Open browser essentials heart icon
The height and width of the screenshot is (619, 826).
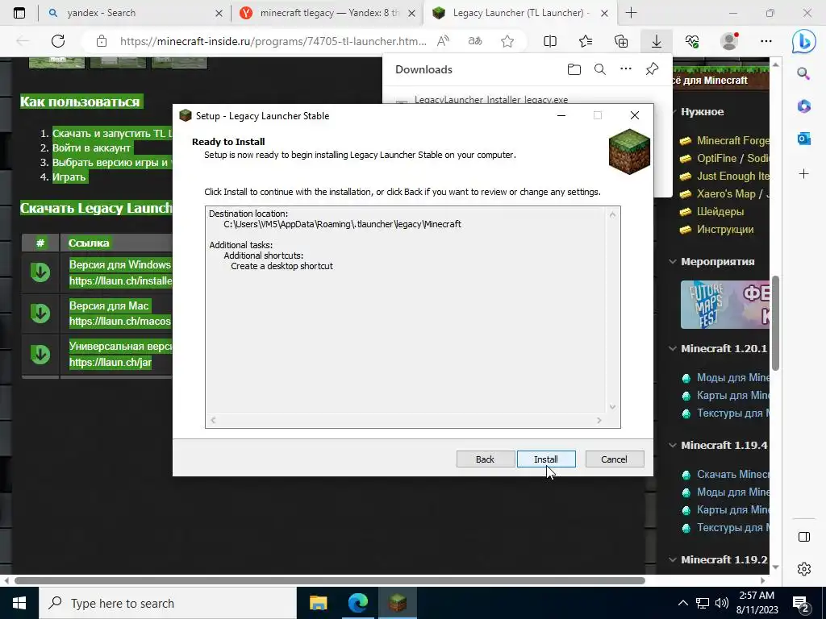692,41
